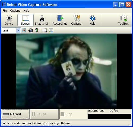Open the Options menu in menu bar
The width and height of the screenshot is (133, 127).
click(15, 11)
